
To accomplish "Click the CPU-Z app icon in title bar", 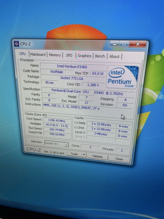I will (x=17, y=44).
